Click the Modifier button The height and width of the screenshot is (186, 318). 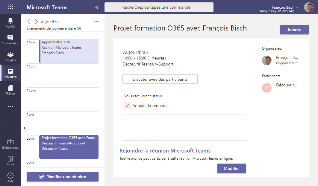pos(231,168)
